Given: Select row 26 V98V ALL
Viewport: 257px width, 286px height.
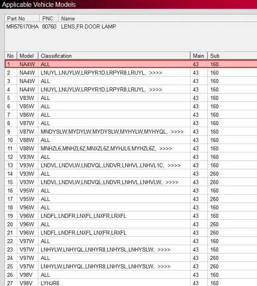Looking at the screenshot, I should 131,275.
